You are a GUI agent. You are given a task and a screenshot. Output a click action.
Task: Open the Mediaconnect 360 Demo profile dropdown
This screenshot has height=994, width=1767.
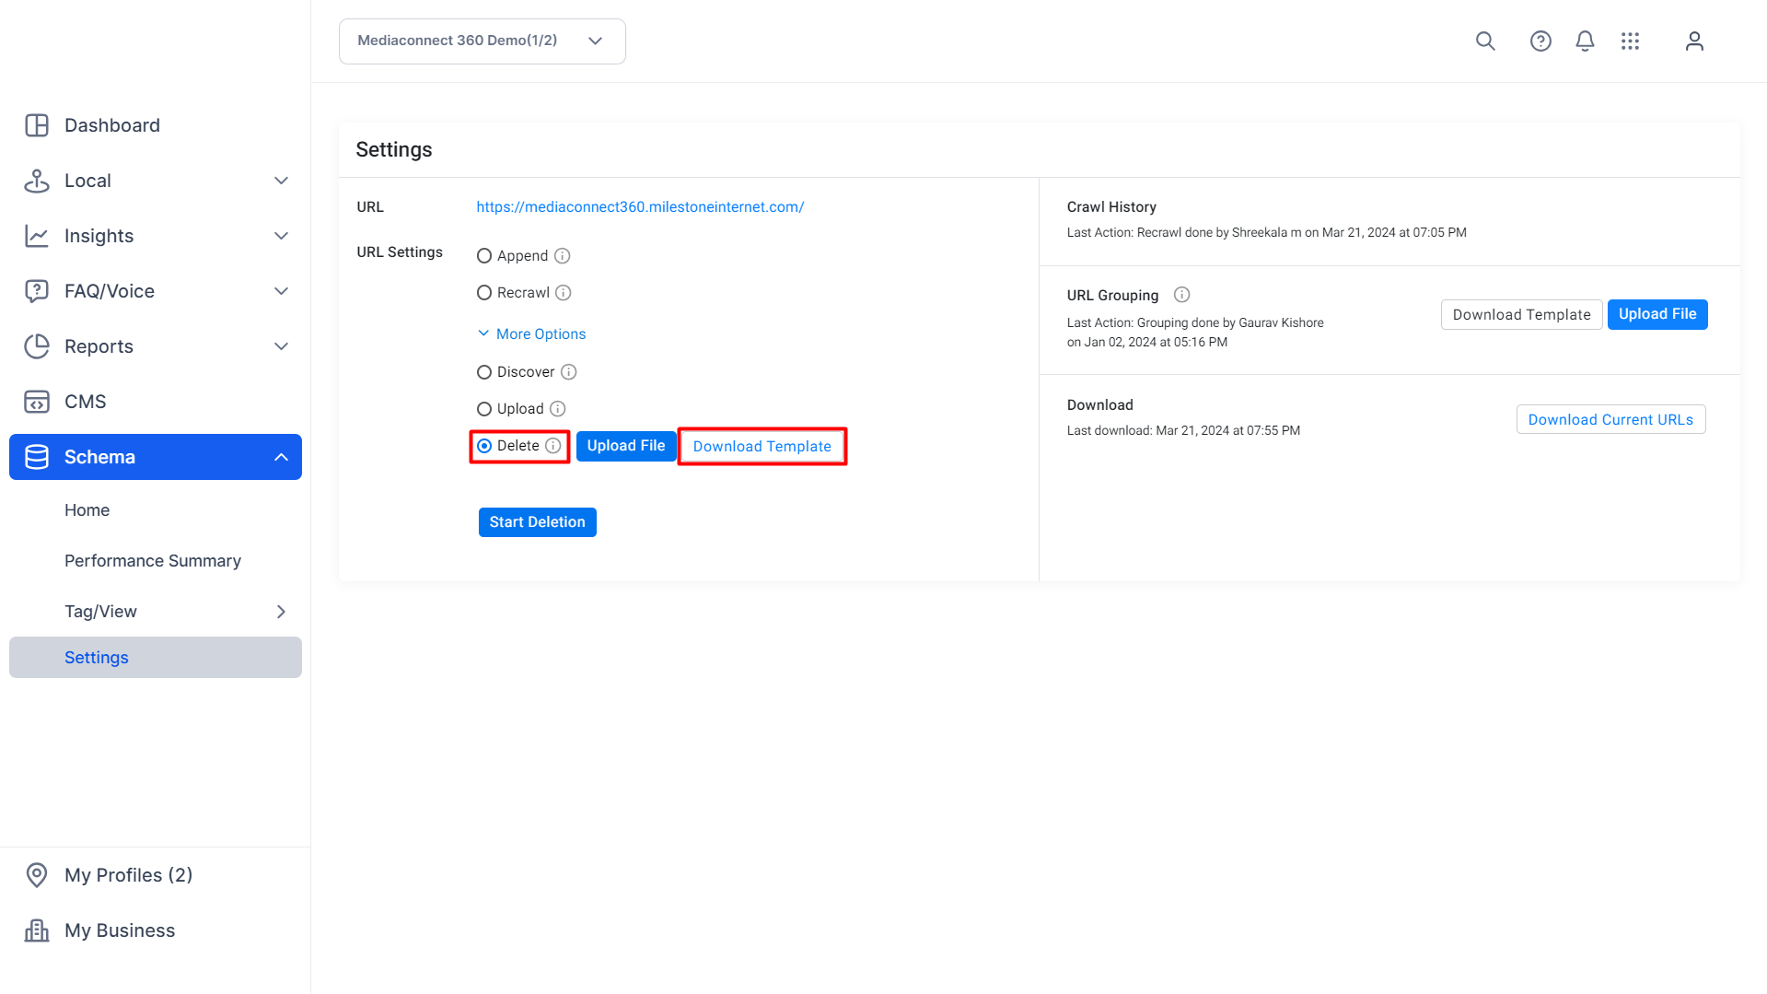(x=482, y=41)
